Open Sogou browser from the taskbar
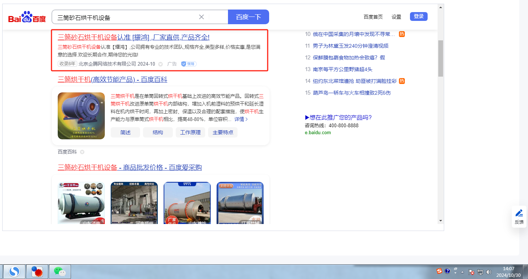This screenshot has height=279, width=528. pos(15,271)
